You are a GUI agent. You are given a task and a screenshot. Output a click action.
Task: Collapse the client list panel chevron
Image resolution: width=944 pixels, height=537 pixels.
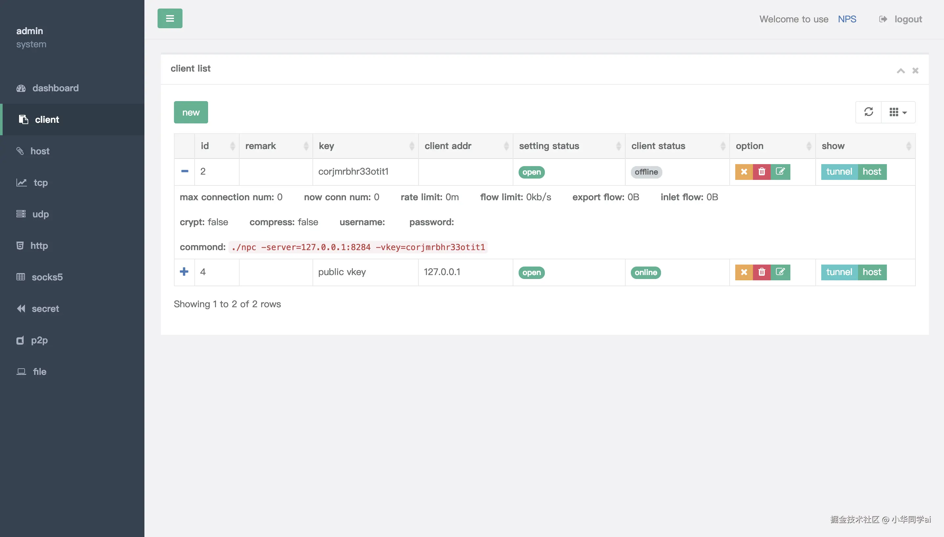coord(900,71)
